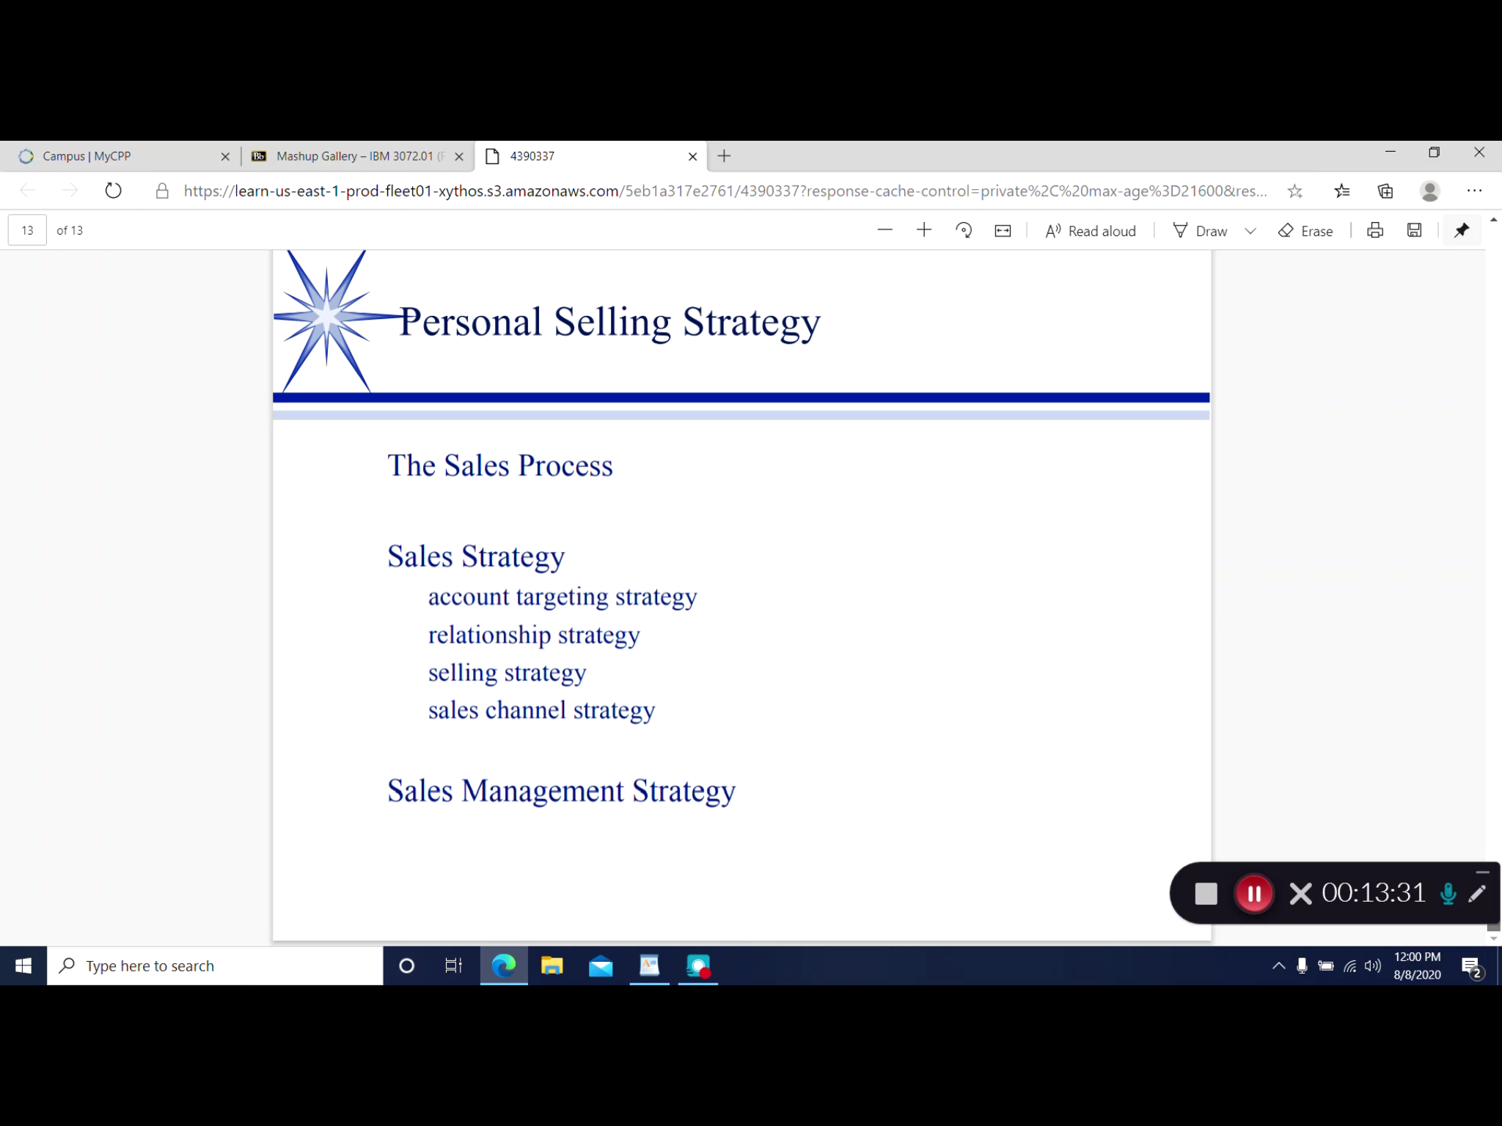
Task: Open Task View on the taskbar
Action: click(454, 966)
